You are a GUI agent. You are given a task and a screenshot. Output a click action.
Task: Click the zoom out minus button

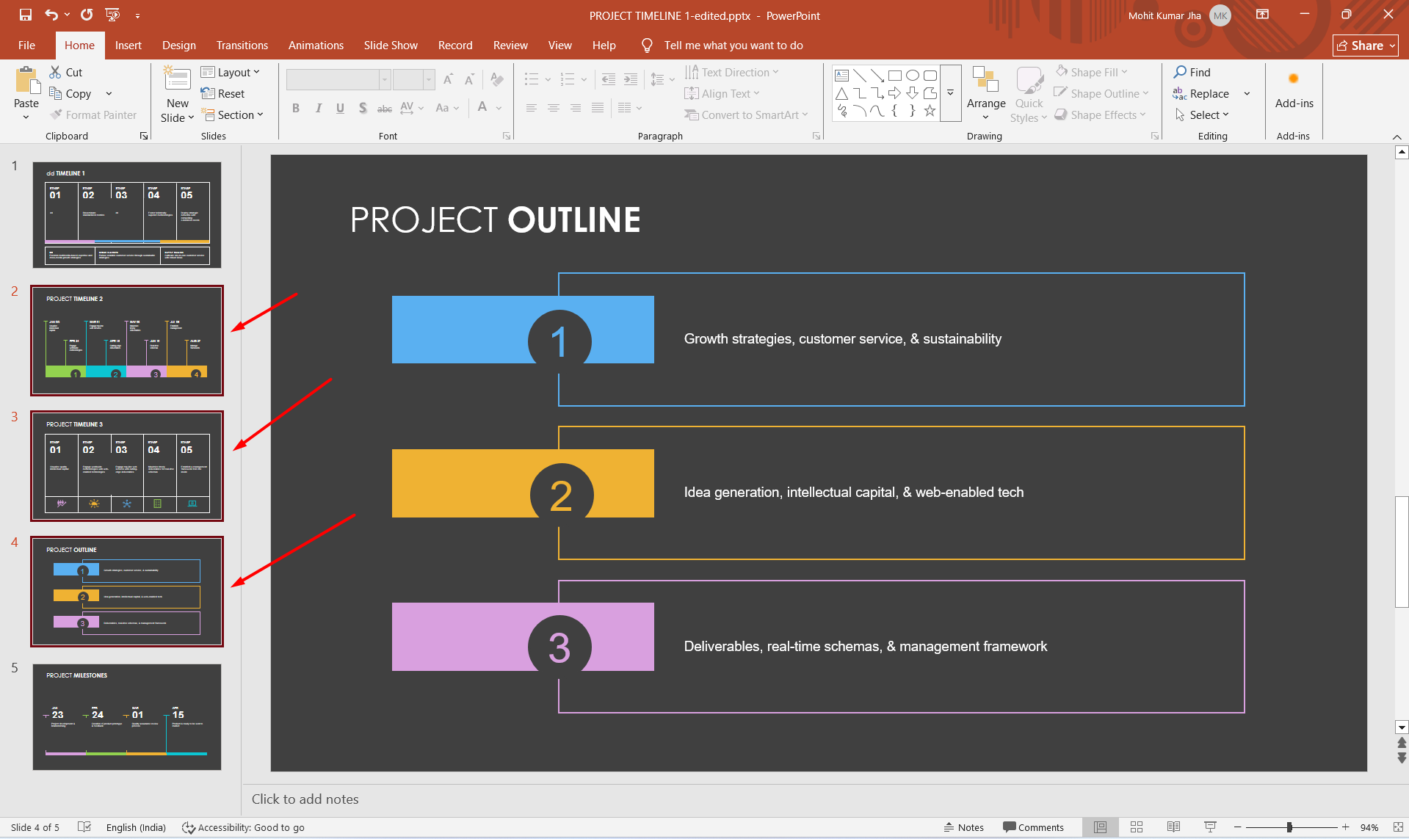[x=1237, y=827]
